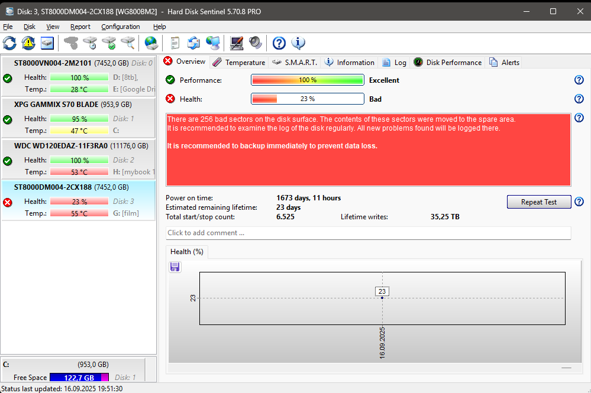Select the Health (%) graph tab
Viewport: 591px width, 393px height.
(x=186, y=252)
